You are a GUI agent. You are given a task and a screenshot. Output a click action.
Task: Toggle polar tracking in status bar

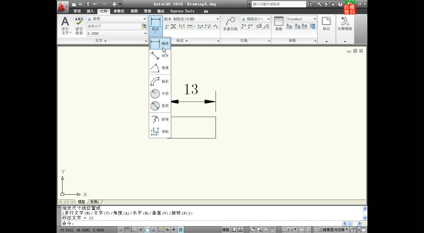tap(141, 230)
